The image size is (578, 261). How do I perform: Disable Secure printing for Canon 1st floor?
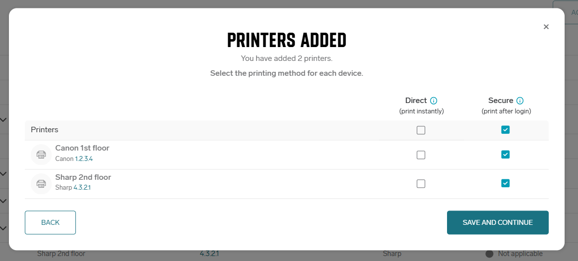[x=506, y=155]
